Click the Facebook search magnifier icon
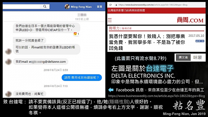This screenshot has height=117, width=208. [x=45, y=6]
